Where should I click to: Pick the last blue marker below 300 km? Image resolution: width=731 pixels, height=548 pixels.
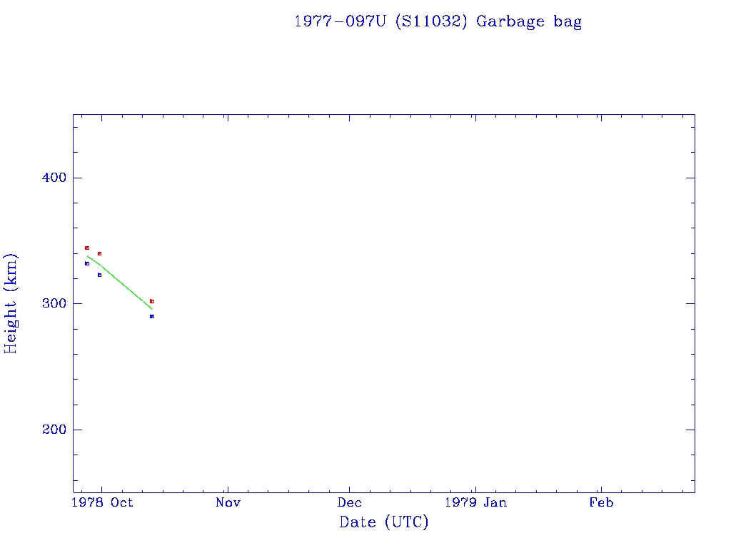(152, 316)
